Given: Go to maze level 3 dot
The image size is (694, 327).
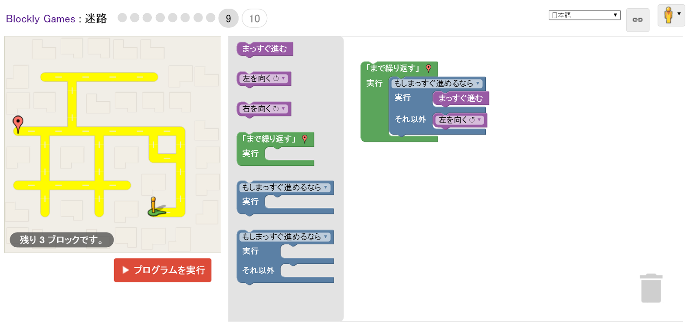Looking at the screenshot, I should [147, 17].
